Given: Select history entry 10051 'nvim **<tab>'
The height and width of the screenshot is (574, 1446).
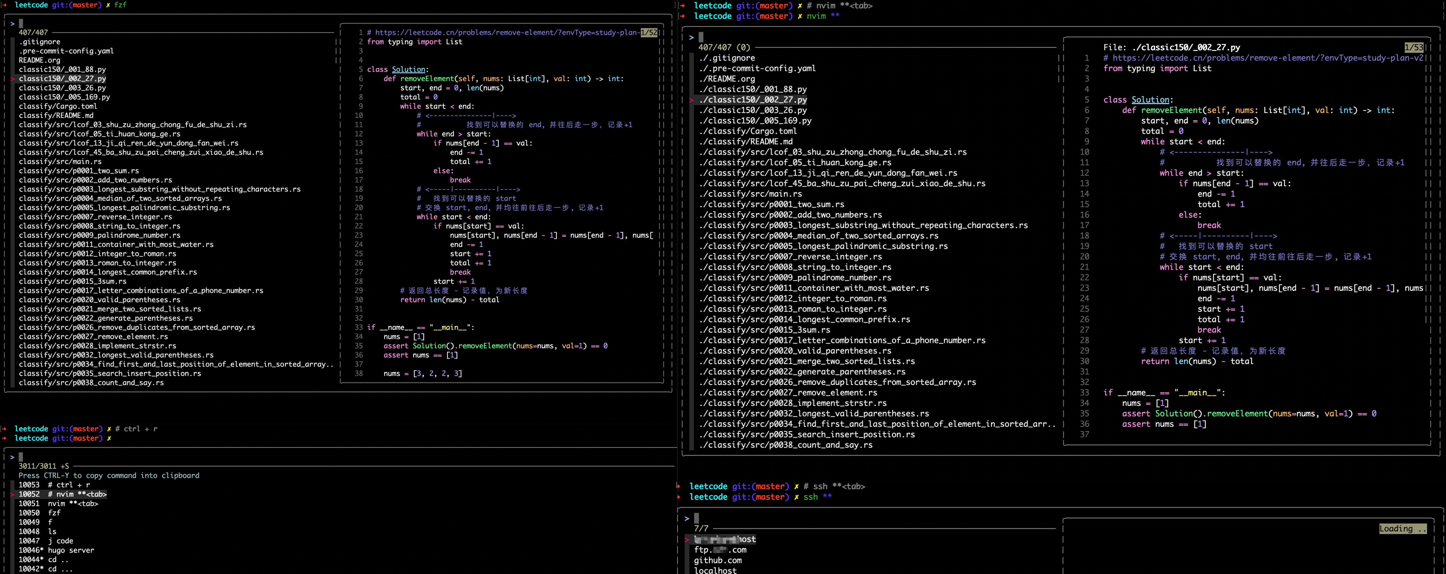Looking at the screenshot, I should (x=58, y=503).
